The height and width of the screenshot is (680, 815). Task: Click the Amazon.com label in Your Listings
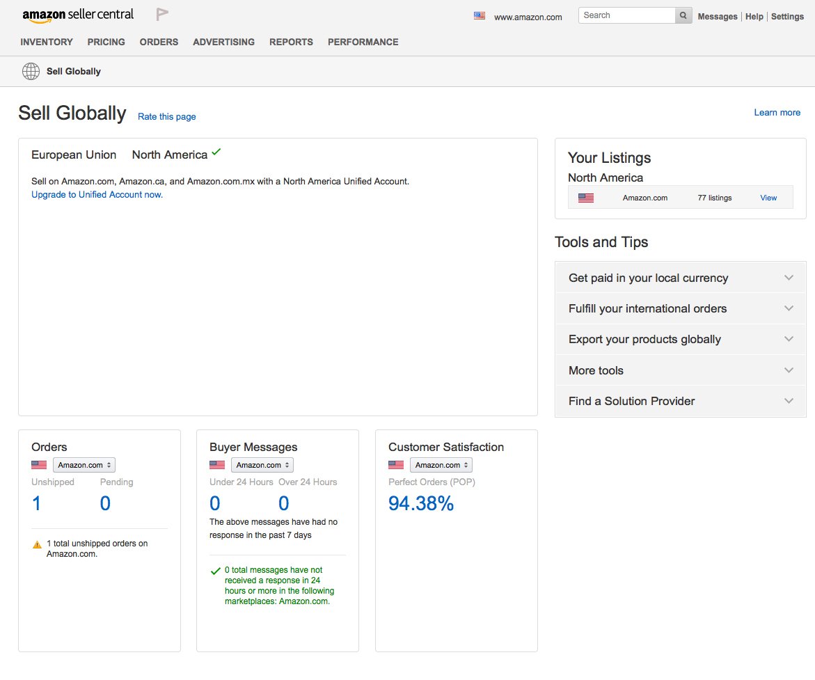click(645, 198)
